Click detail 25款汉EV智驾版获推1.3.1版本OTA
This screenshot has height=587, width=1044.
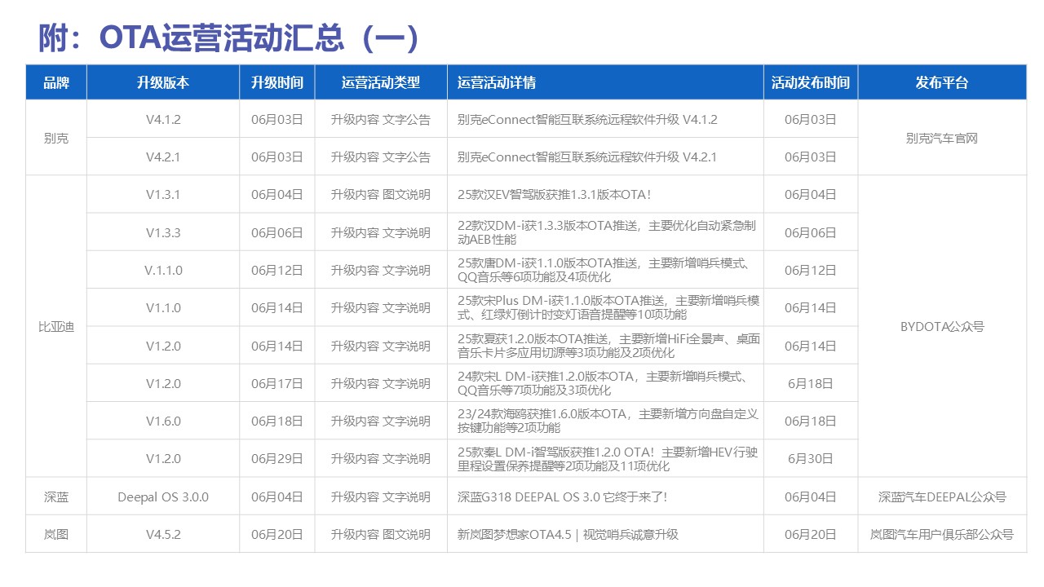click(x=606, y=194)
